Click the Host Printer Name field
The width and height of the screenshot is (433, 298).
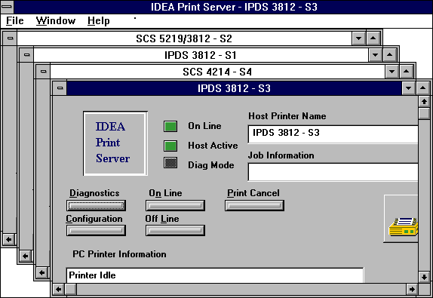[333, 134]
